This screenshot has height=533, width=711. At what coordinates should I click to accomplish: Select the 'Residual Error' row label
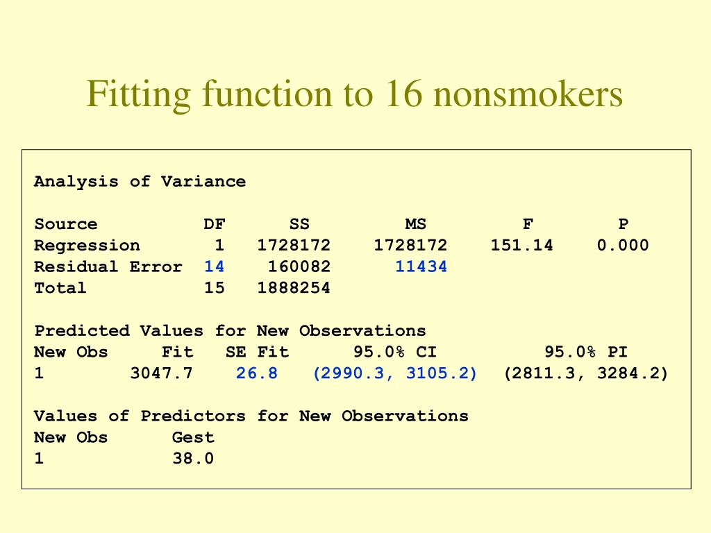pyautogui.click(x=108, y=266)
